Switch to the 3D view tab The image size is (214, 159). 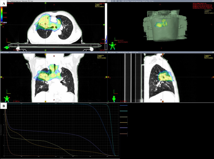tap(109, 1)
